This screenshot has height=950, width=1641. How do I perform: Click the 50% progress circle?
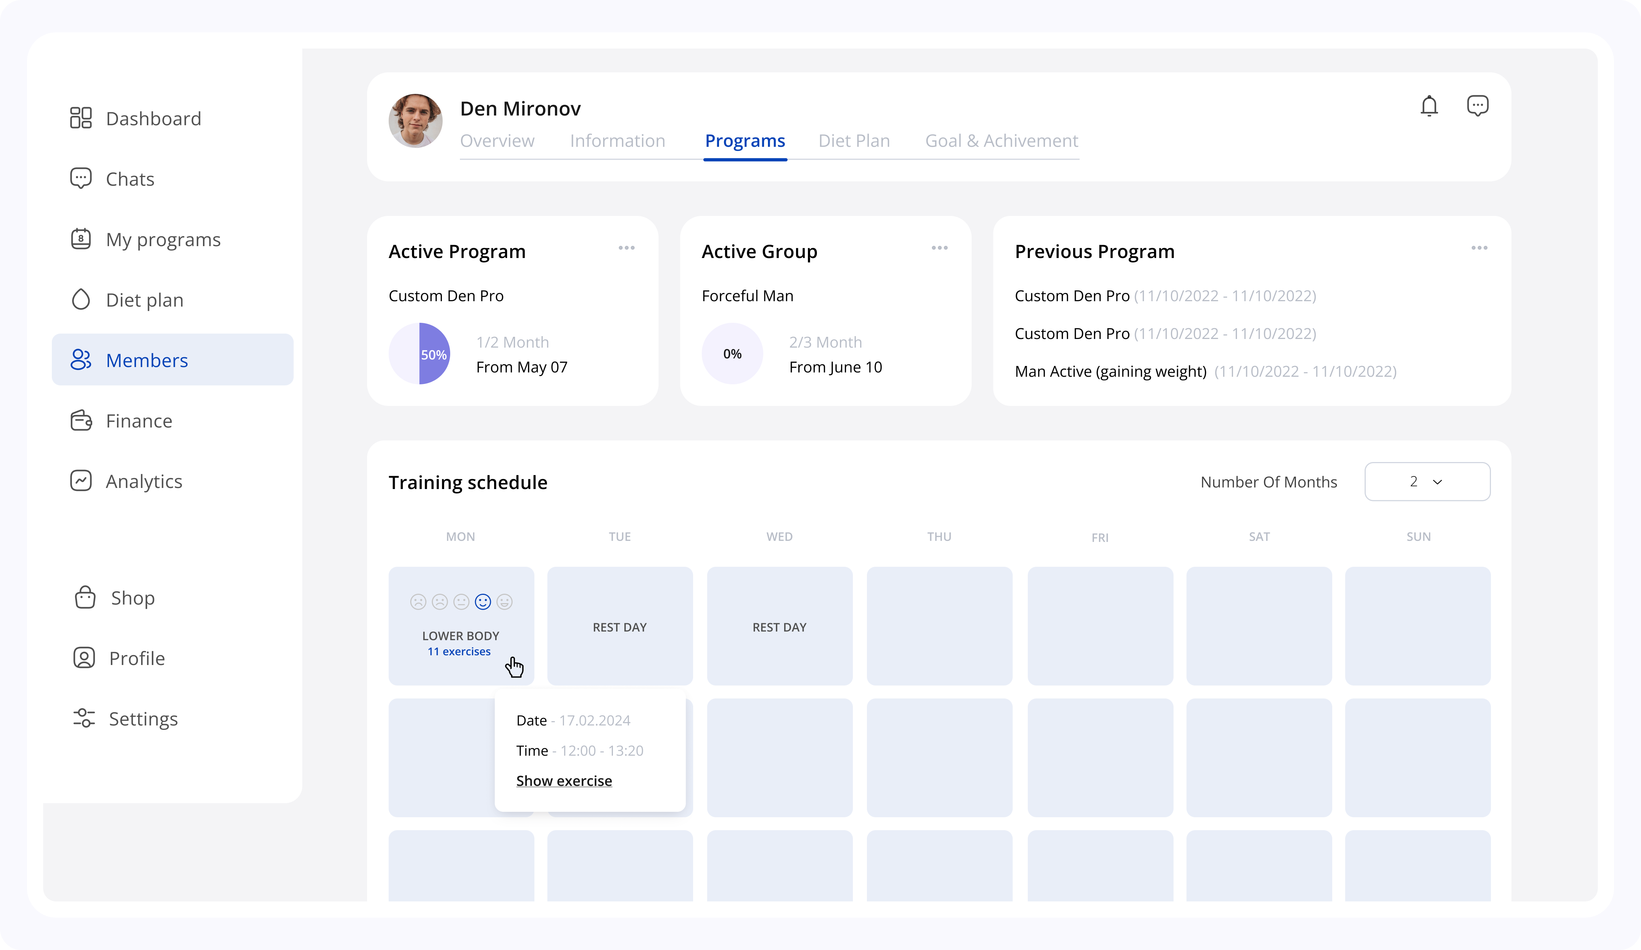[419, 354]
